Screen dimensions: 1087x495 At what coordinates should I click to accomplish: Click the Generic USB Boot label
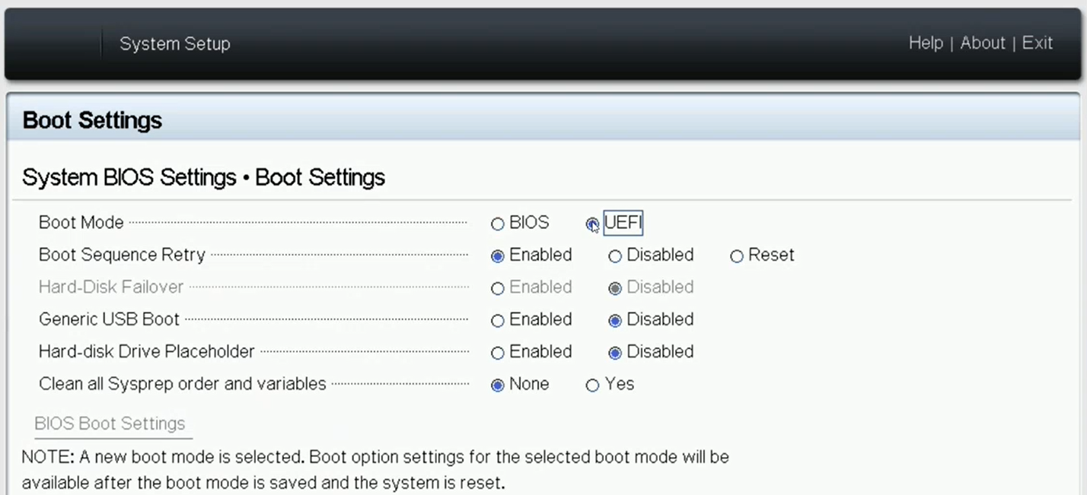click(x=109, y=319)
